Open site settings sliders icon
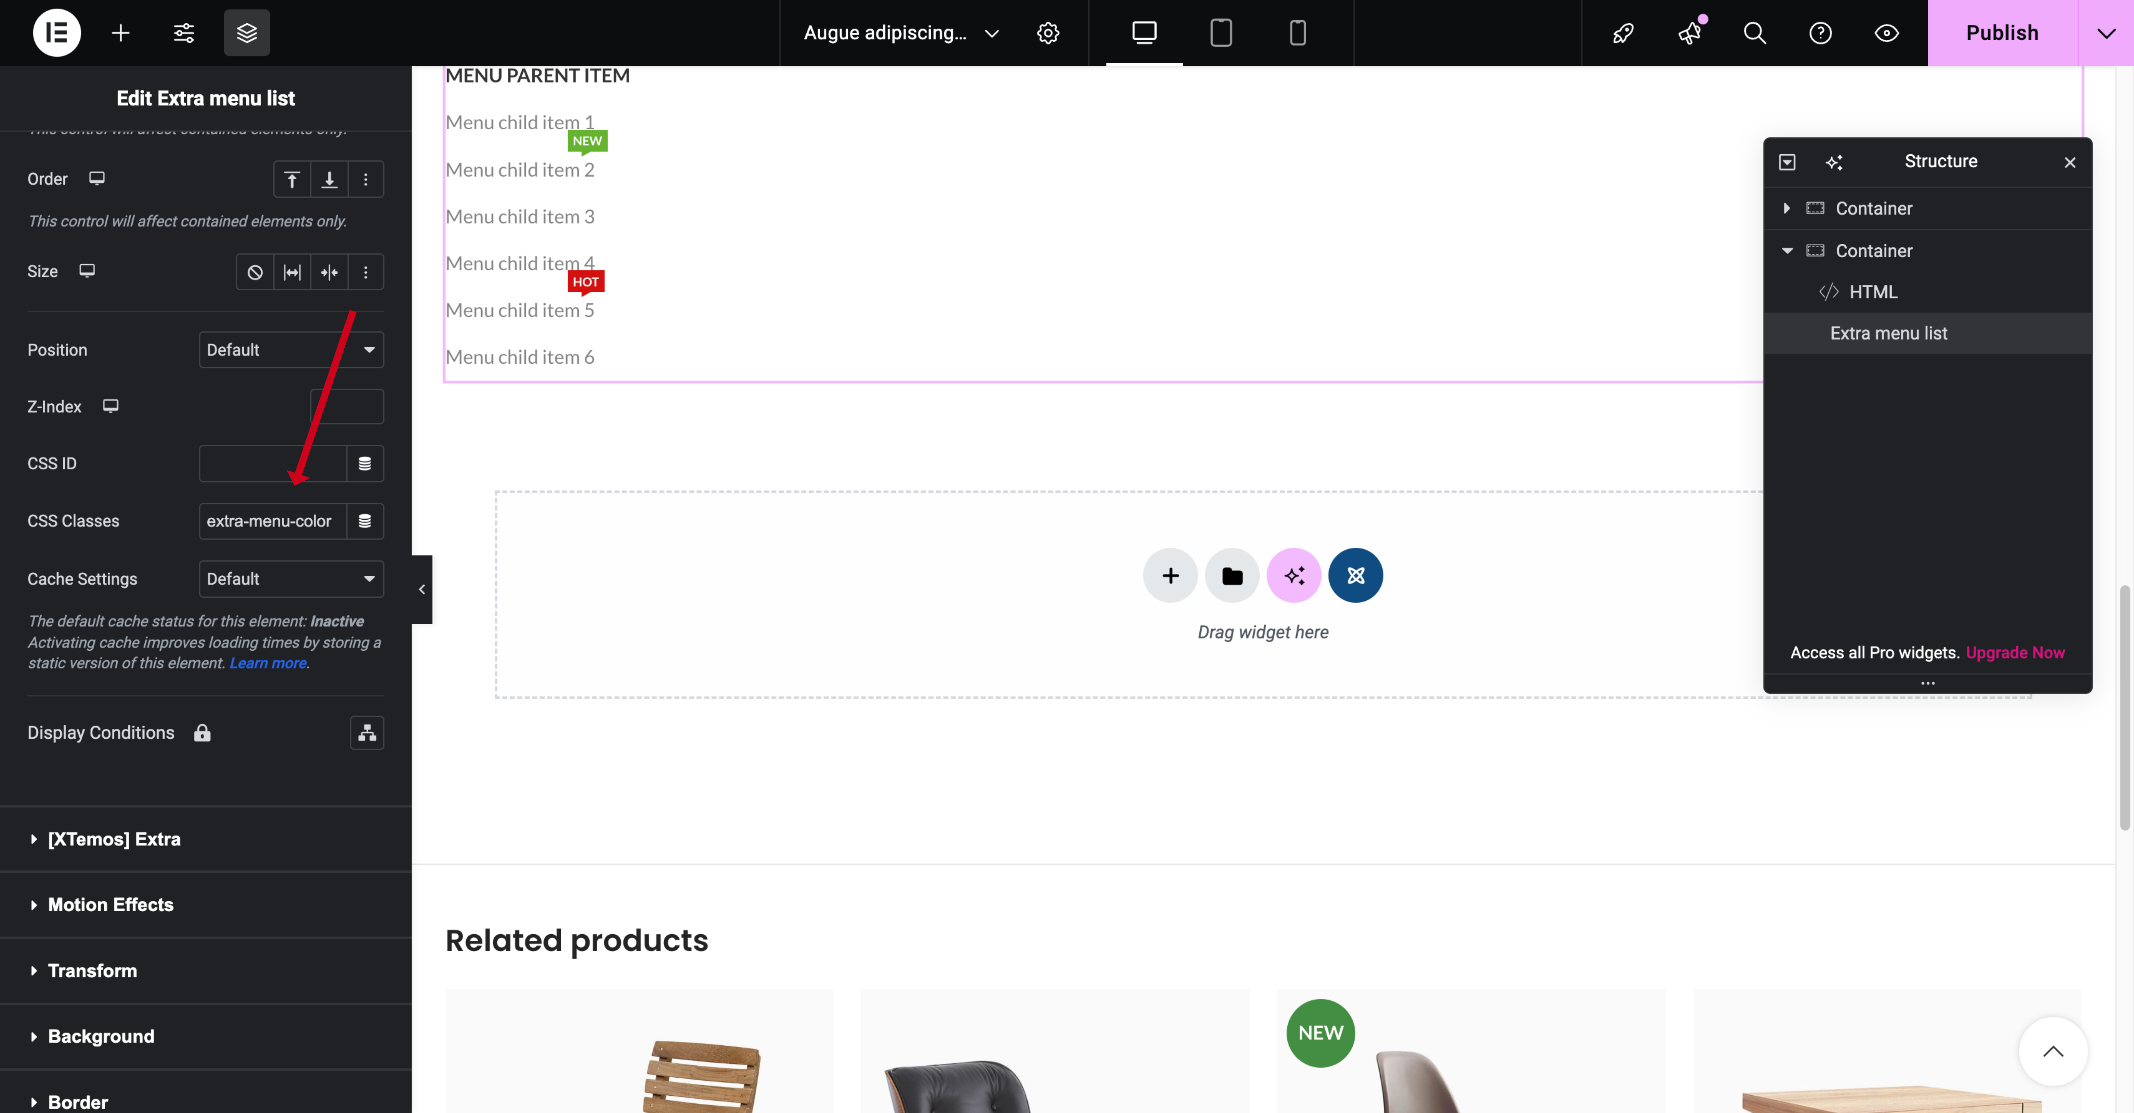The height and width of the screenshot is (1113, 2134). 184,33
